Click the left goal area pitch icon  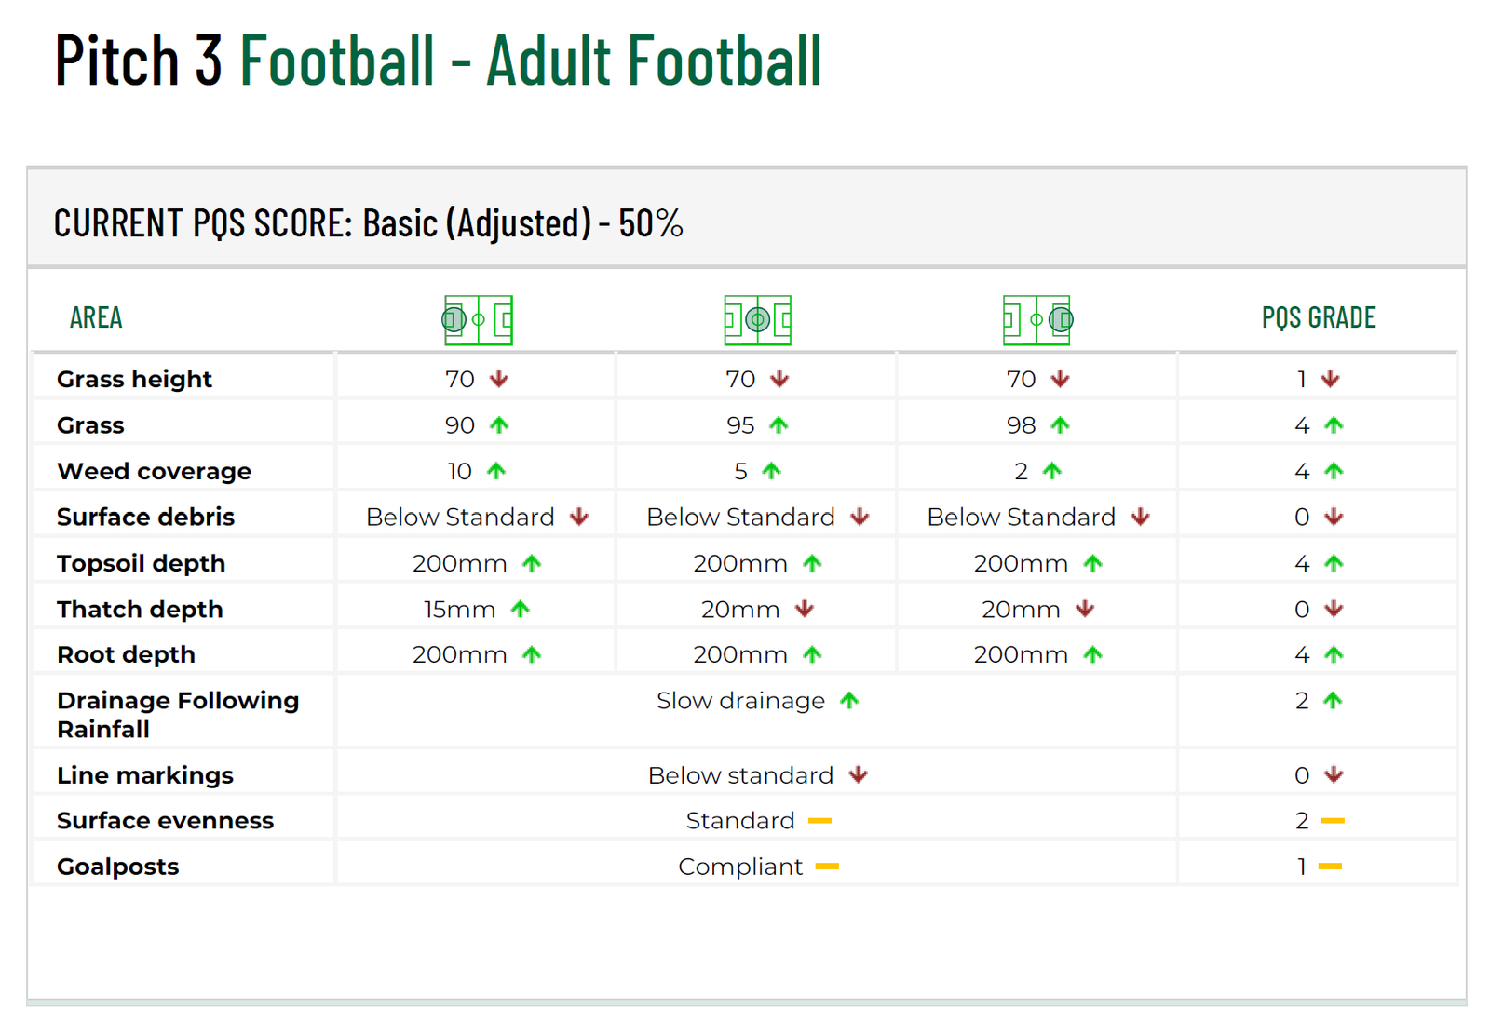[x=478, y=319]
